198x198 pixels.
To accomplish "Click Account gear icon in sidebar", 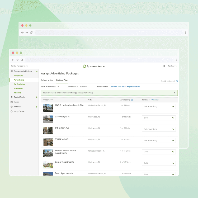I will (12, 107).
